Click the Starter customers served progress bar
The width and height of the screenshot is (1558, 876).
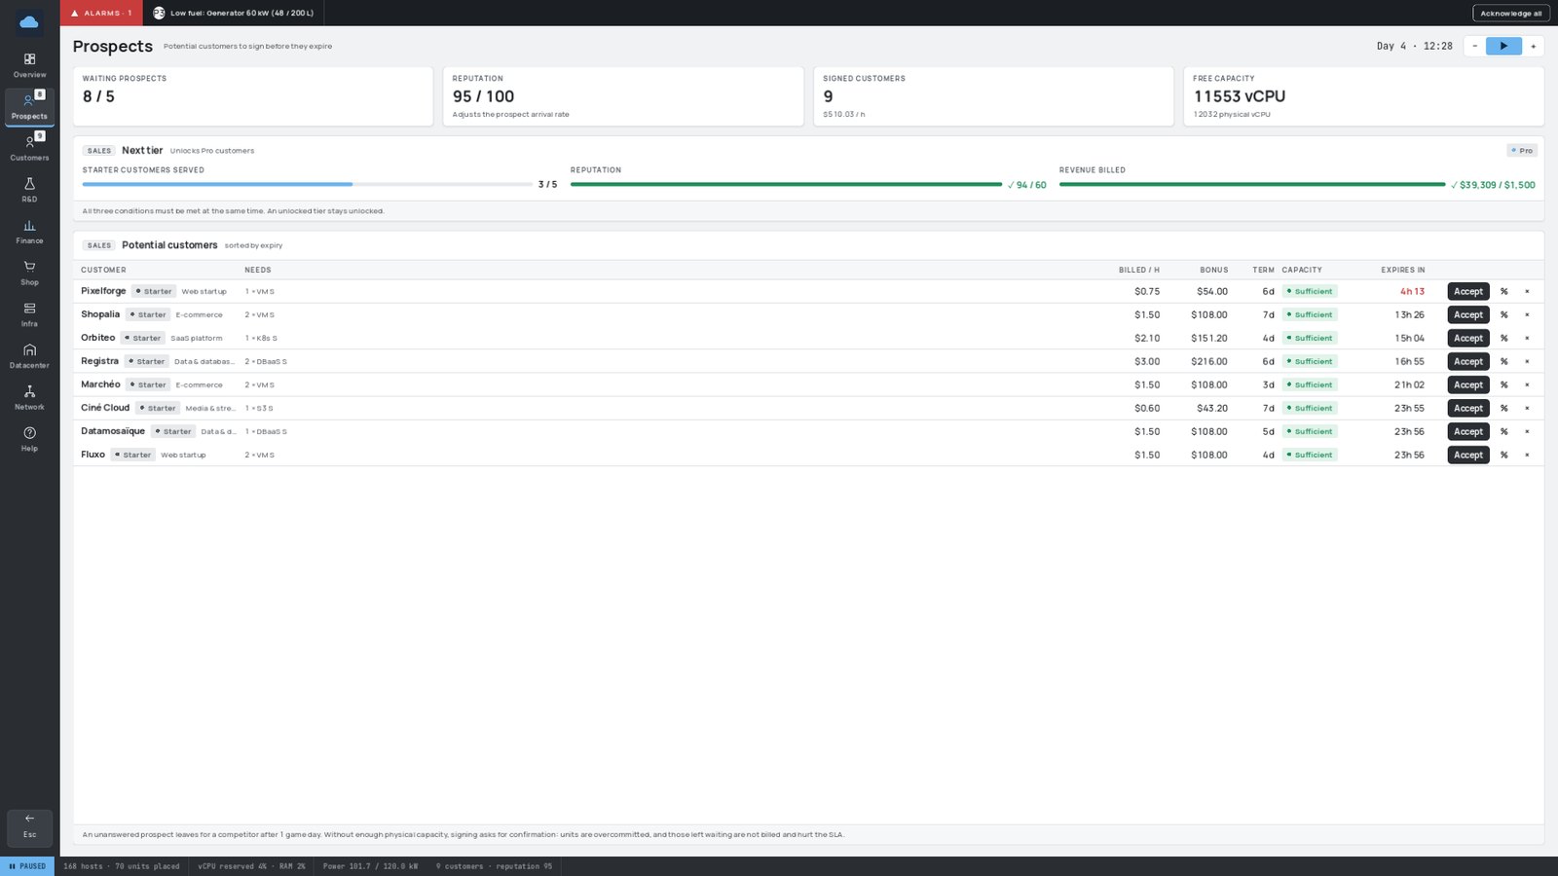point(307,184)
